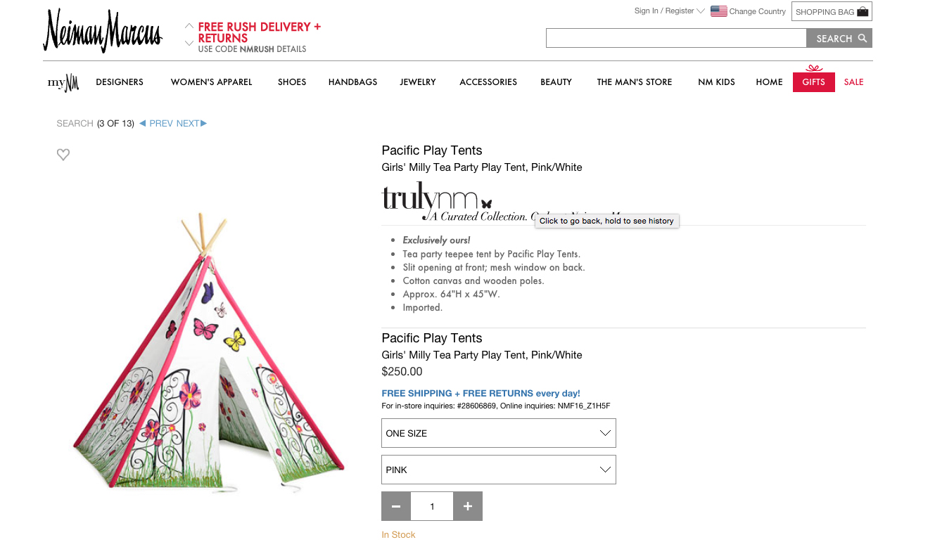Click the SALE link in navigation
Image resolution: width=935 pixels, height=542 pixels.
pos(853,82)
